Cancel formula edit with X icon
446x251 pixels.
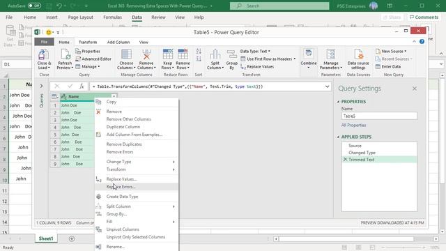click(57, 86)
